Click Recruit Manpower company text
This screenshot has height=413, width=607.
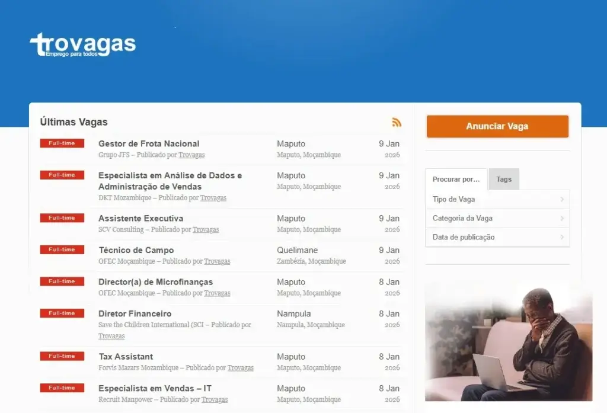[126, 399]
